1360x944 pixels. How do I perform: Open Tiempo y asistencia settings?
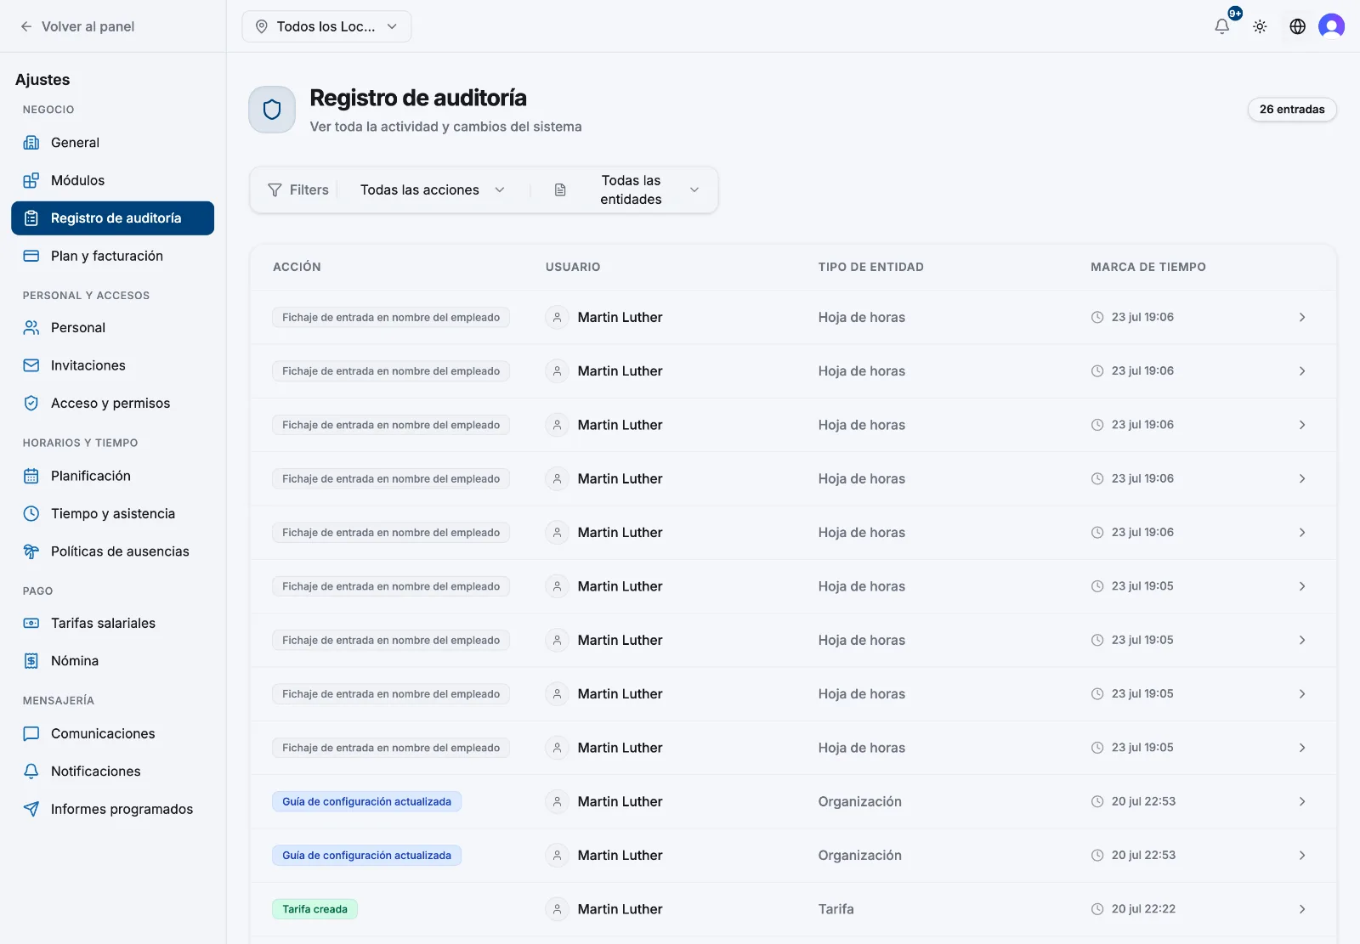[112, 513]
